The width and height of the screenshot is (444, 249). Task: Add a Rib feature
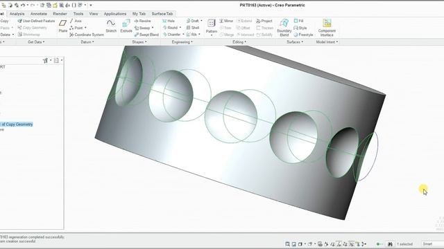pyautogui.click(x=191, y=35)
